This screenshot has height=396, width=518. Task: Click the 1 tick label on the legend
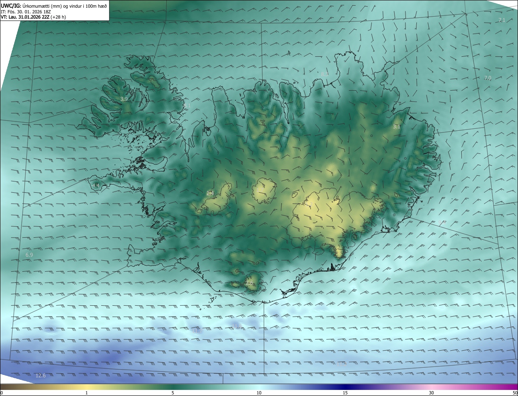point(87,393)
